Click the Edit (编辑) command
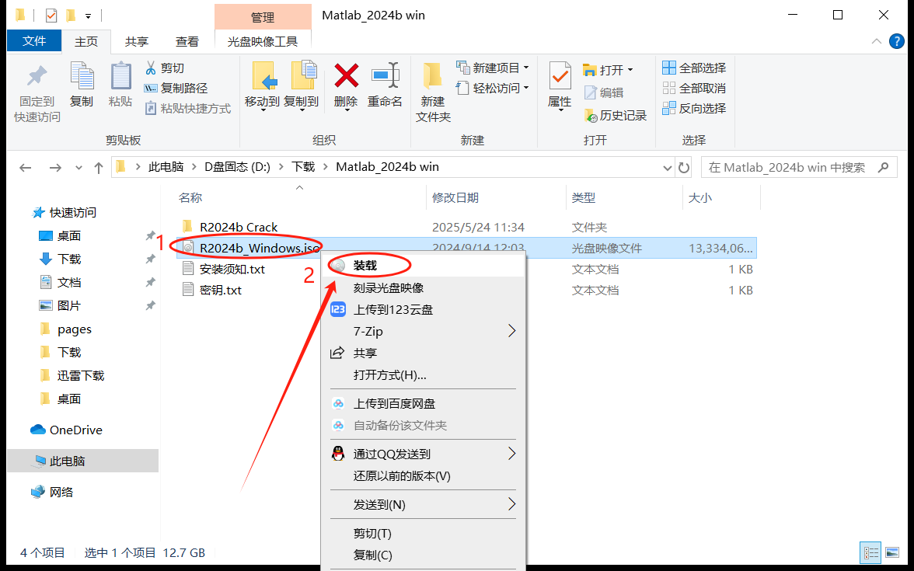Image resolution: width=914 pixels, height=571 pixels. coord(604,92)
